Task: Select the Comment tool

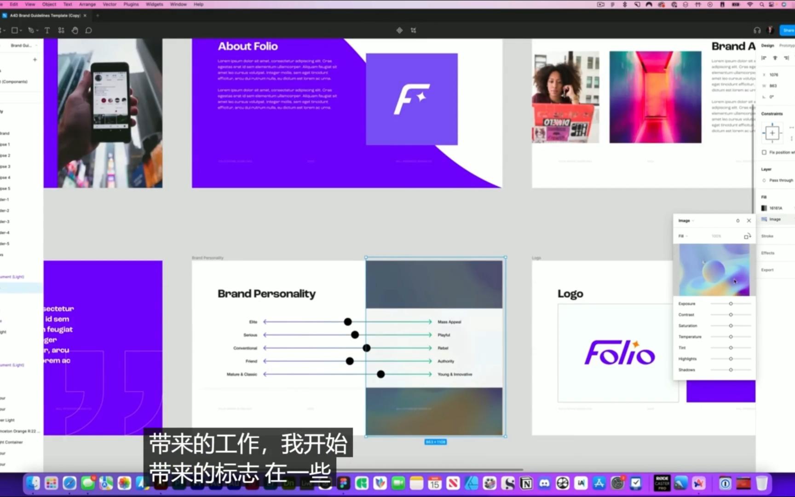Action: tap(89, 30)
